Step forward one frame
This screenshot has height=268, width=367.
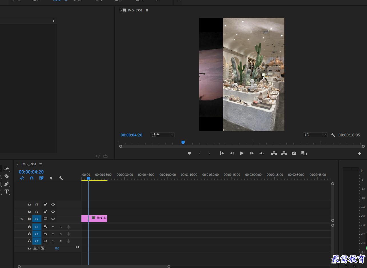pyautogui.click(x=252, y=153)
